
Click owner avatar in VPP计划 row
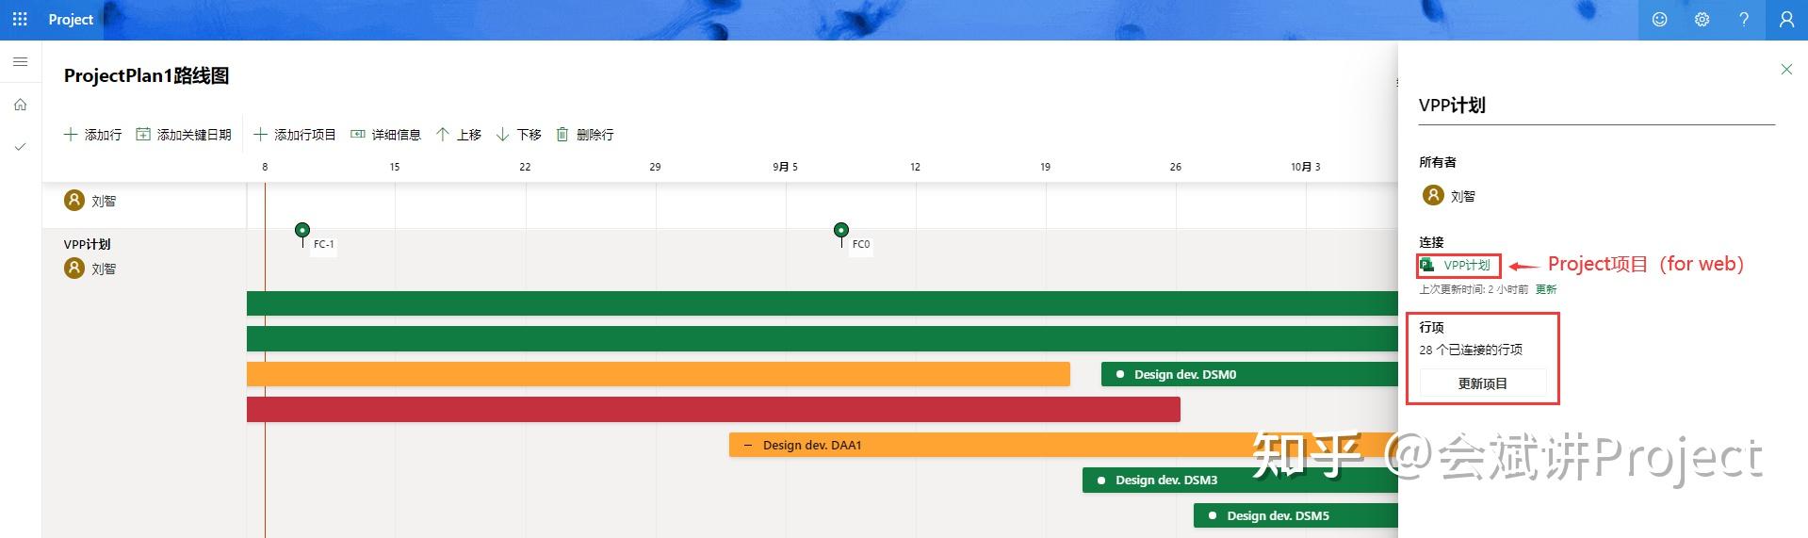click(x=74, y=269)
